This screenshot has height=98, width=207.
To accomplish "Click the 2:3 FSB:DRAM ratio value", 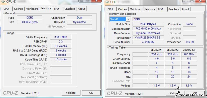I will 61,41.
